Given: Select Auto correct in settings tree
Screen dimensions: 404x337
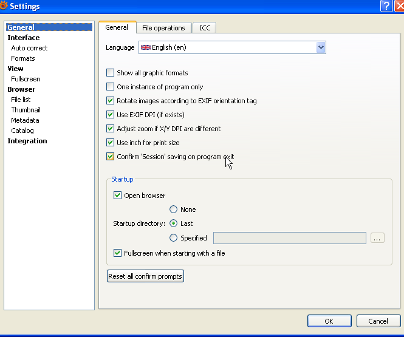Looking at the screenshot, I should tap(29, 48).
